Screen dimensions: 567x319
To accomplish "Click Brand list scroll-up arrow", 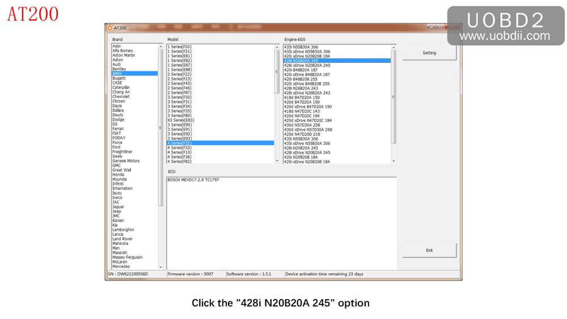I will pyautogui.click(x=160, y=46).
